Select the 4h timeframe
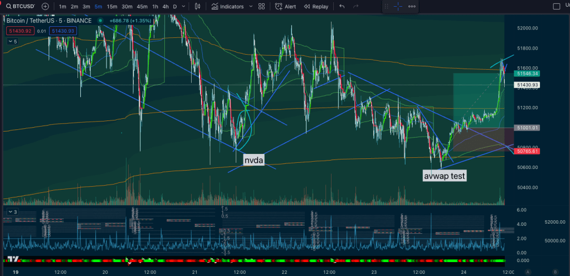This screenshot has height=276, width=570. [x=165, y=7]
